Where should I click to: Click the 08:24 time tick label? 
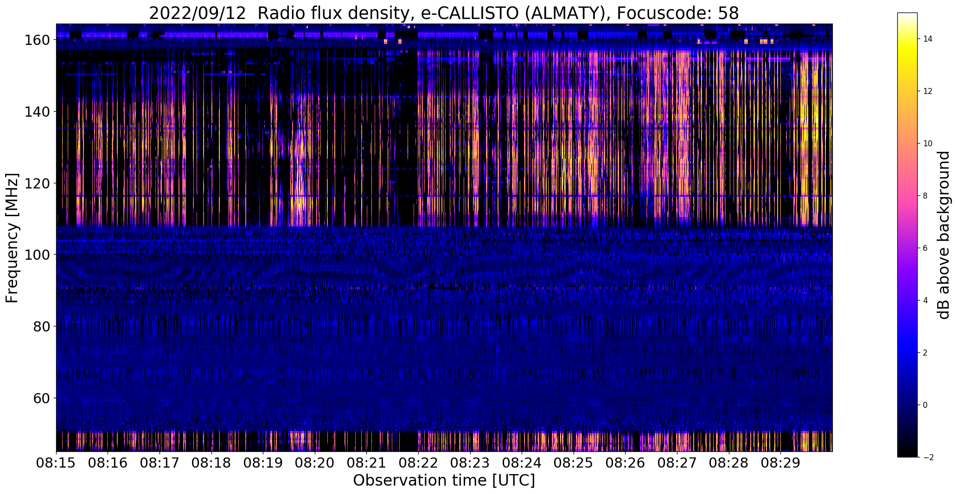click(522, 463)
